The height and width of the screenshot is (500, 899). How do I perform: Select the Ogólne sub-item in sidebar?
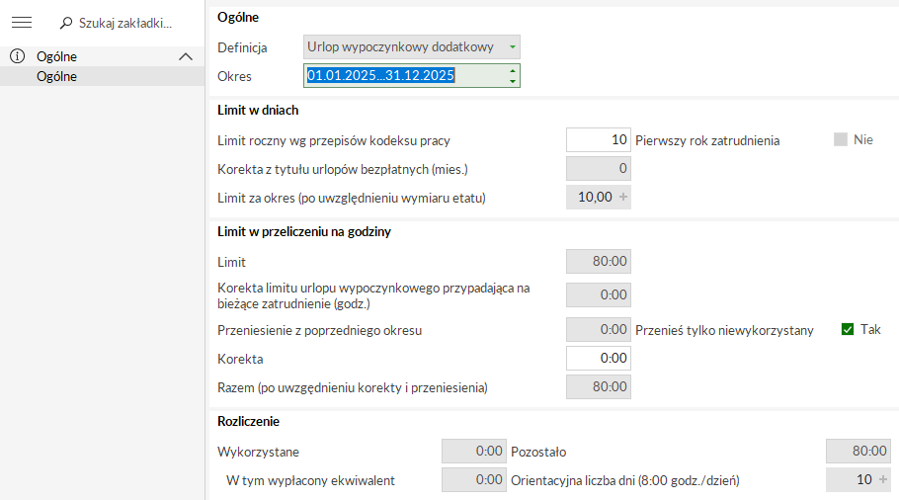click(56, 76)
